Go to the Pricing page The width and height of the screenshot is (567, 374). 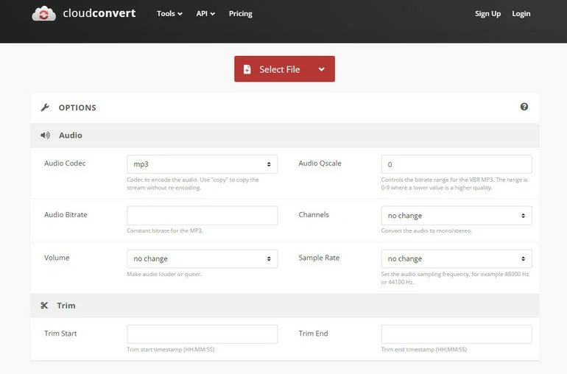point(241,14)
